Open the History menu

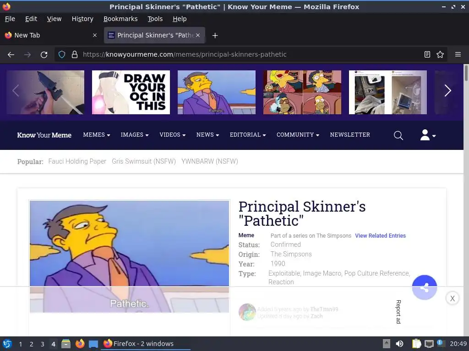[82, 19]
